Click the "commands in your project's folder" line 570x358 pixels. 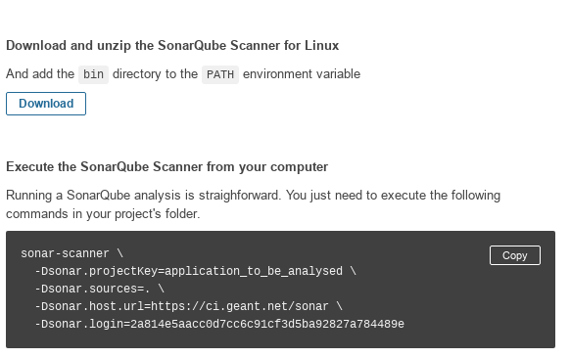click(x=103, y=214)
